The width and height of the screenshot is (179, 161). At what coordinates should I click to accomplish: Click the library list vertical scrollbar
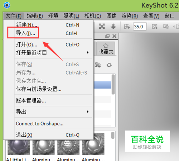pos(113,84)
